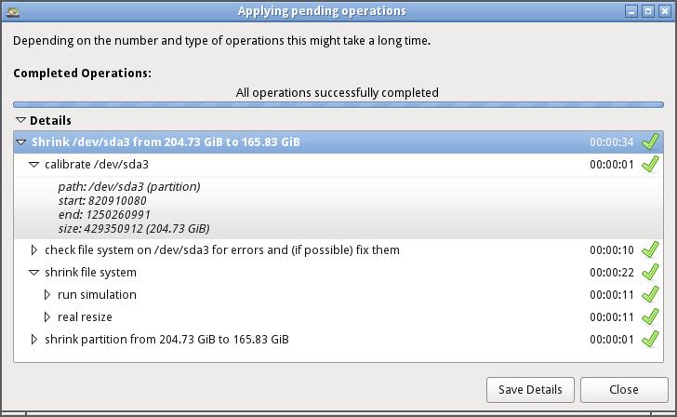Expand the run simulation step
The width and height of the screenshot is (677, 417).
47,295
